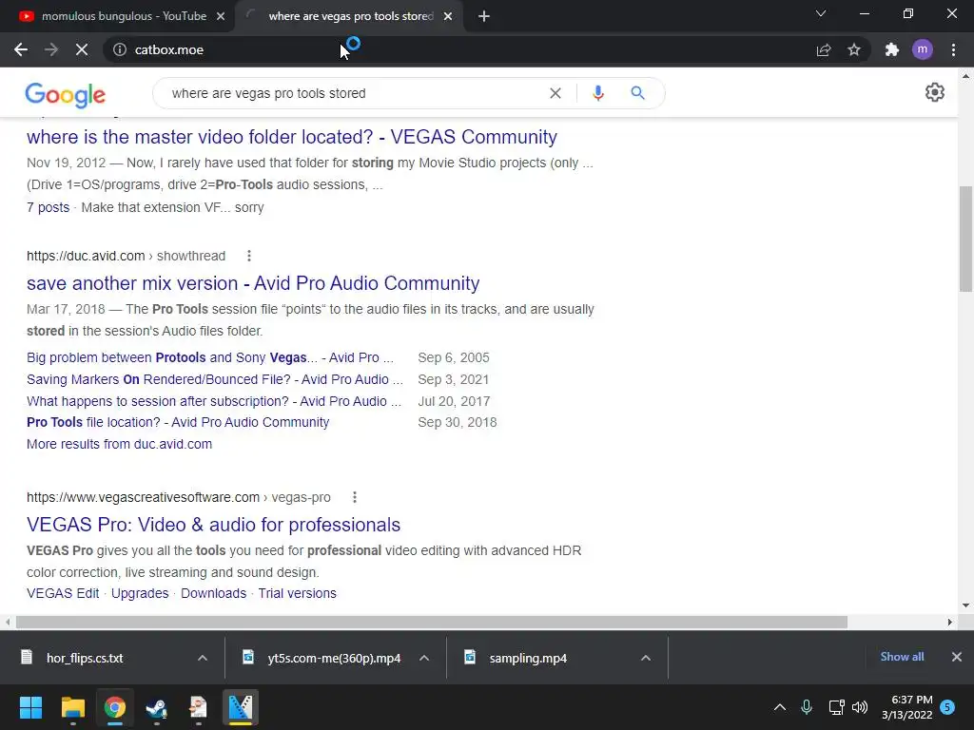The height and width of the screenshot is (730, 974).
Task: Click the browser forward arrow
Action: click(51, 49)
